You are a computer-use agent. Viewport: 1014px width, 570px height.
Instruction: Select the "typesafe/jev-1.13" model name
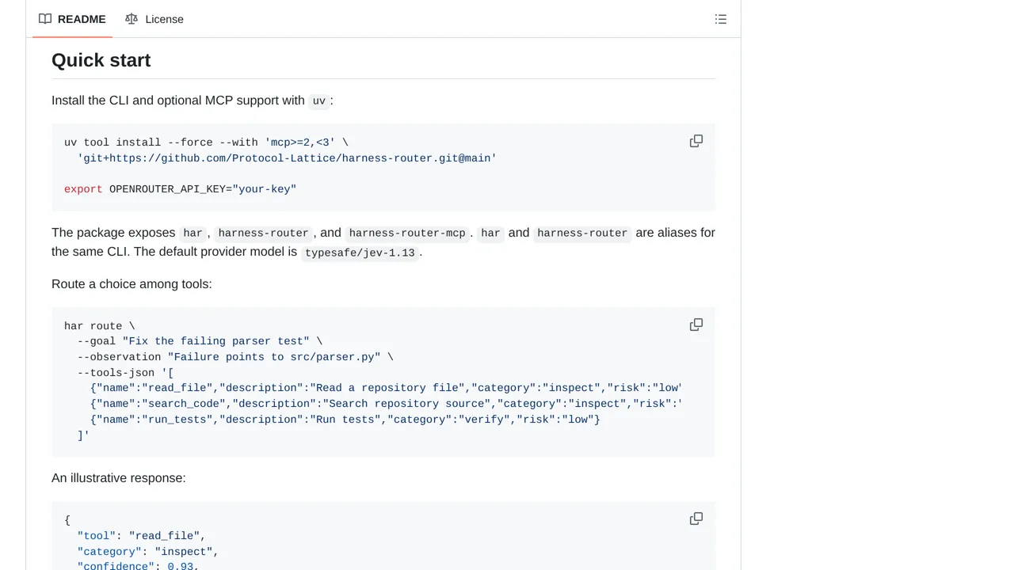point(360,253)
